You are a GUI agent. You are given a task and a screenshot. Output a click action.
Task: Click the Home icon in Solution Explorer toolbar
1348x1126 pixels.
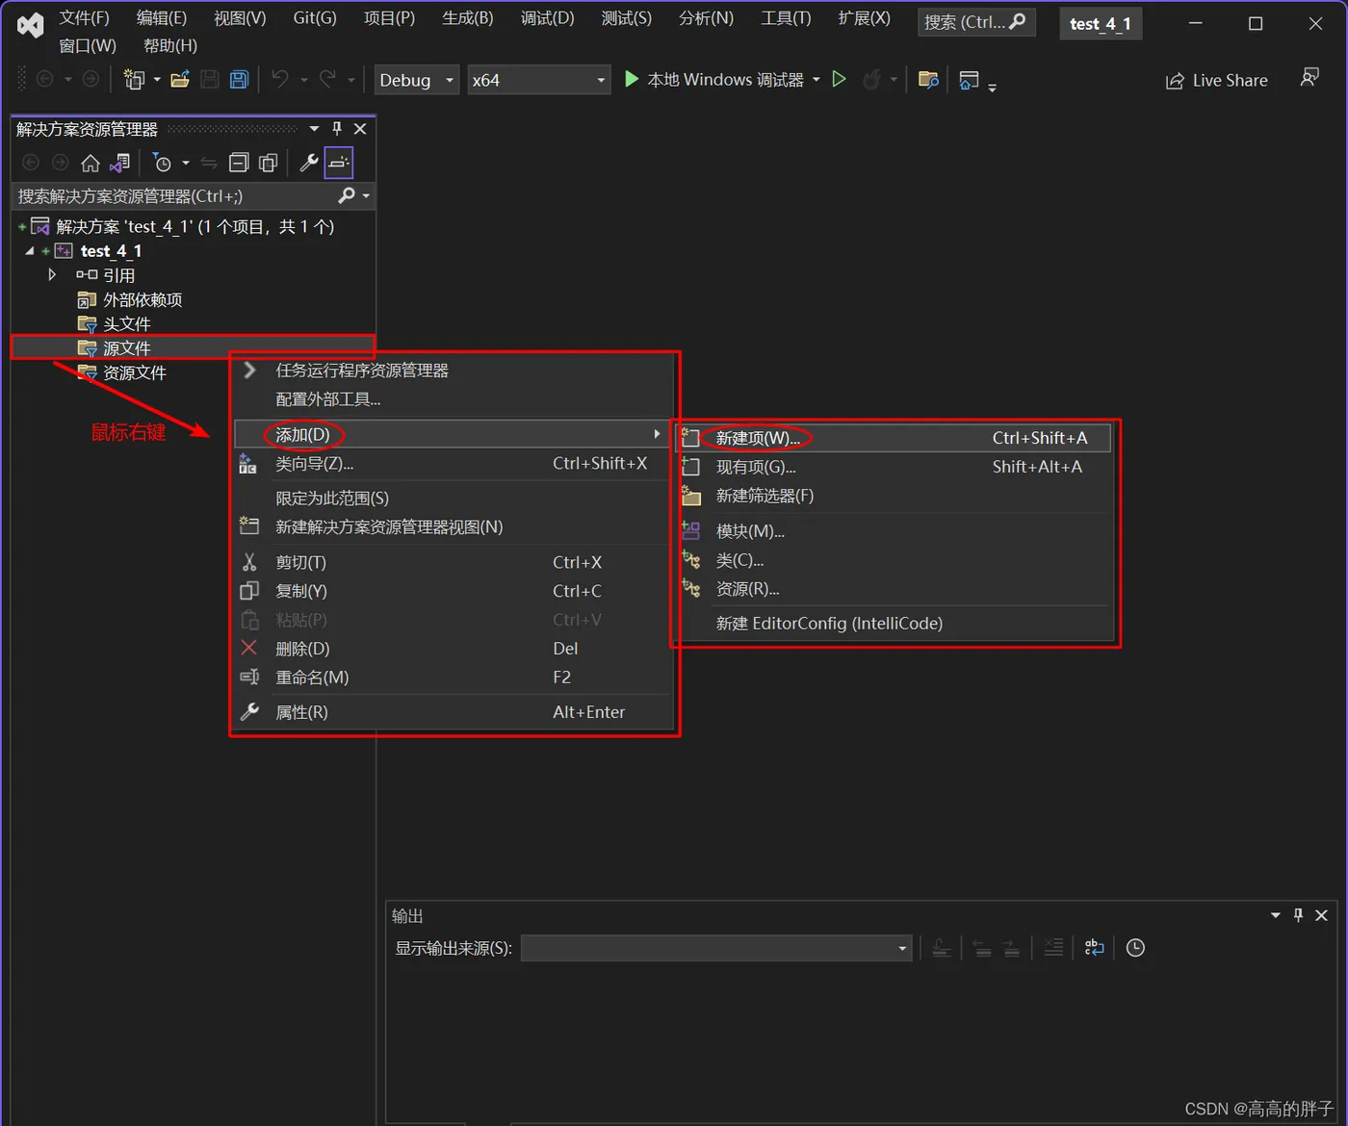[x=91, y=163]
